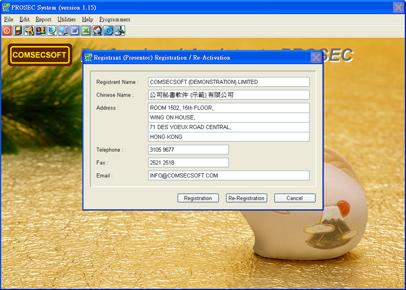406x290 pixels.
Task: Click the globe satellite toolbar icon
Action: click(52, 31)
